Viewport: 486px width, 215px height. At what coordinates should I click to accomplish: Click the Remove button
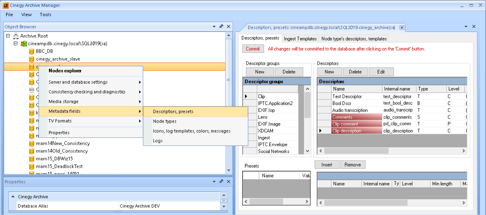(353, 165)
